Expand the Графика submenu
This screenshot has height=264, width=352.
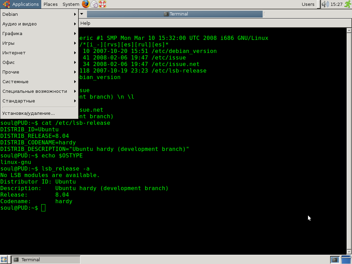point(39,33)
